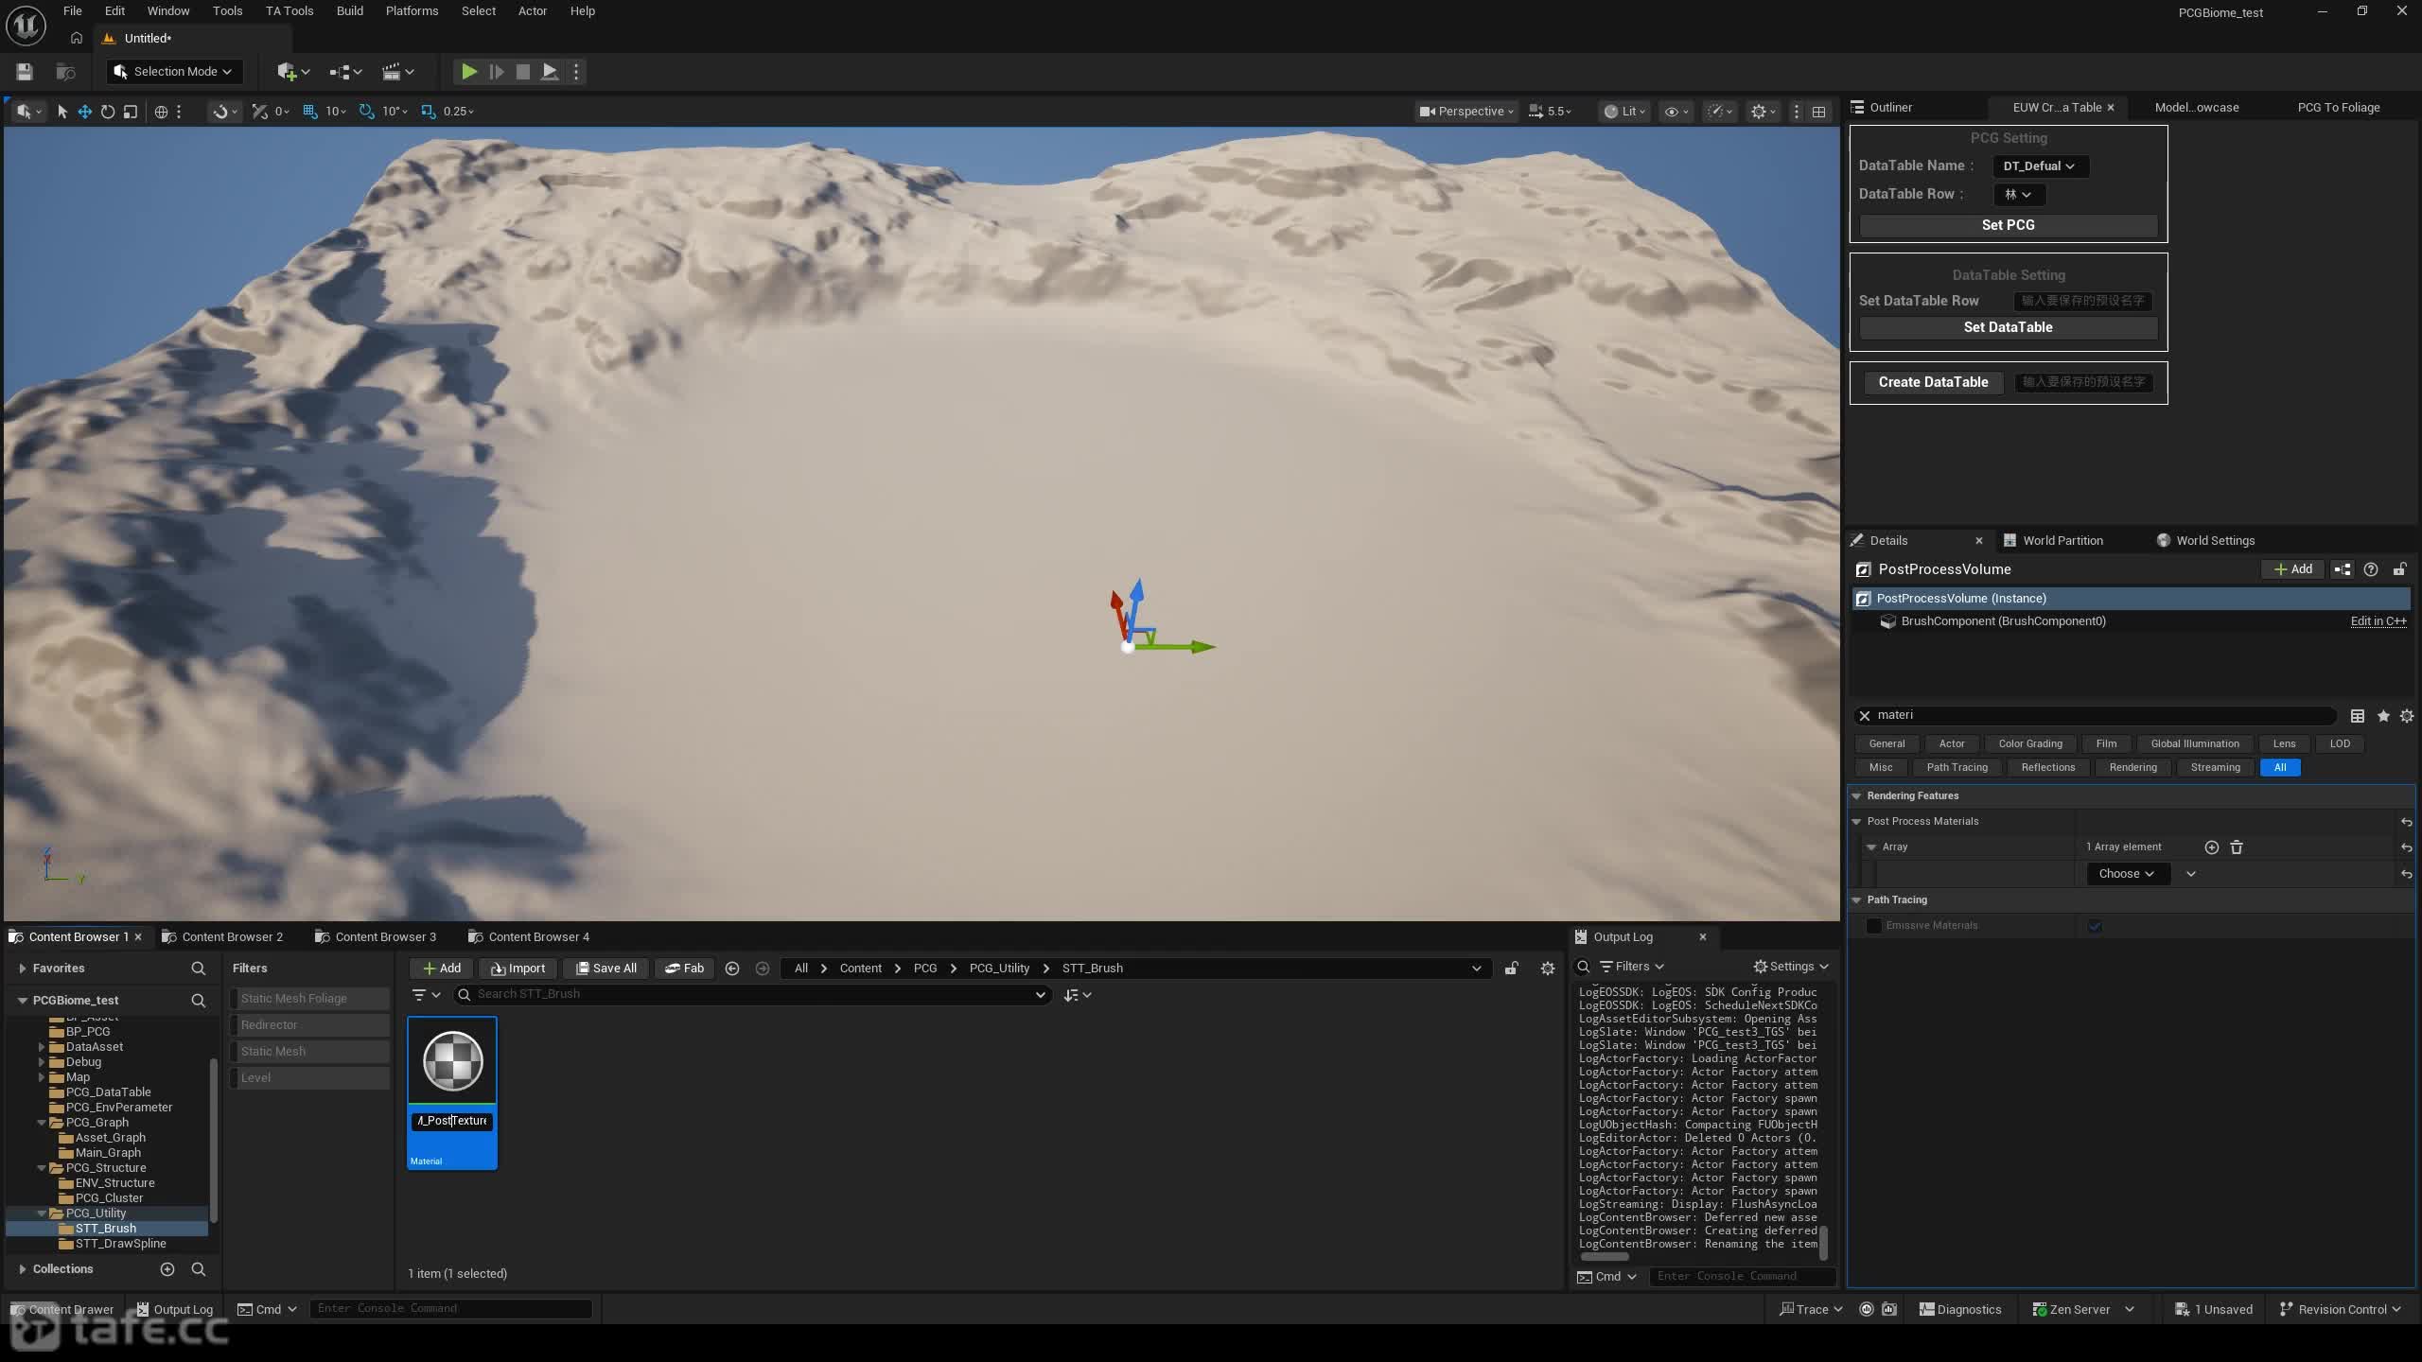Viewport: 2422px width, 1362px height.
Task: Select the translate (move) gizmo tool
Action: click(x=84, y=112)
